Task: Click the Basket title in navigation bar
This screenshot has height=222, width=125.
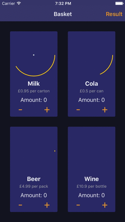Action: click(x=63, y=14)
